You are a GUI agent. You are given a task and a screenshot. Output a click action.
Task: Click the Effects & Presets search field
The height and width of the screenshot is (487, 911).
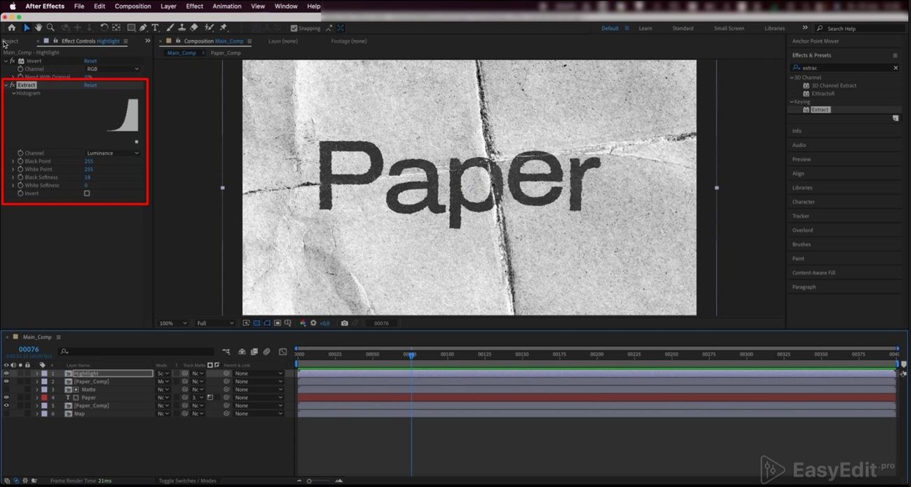click(x=845, y=68)
